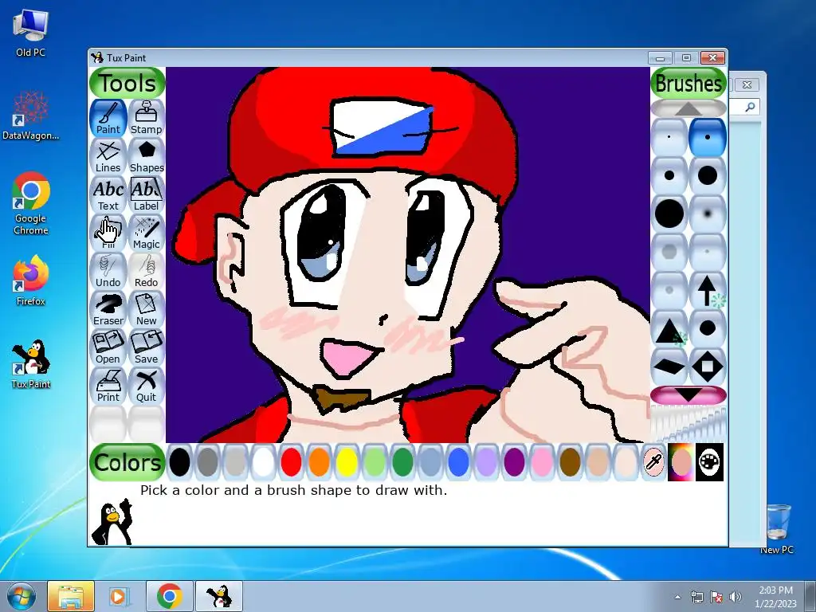Open the Old PC desktop icon
Image resolution: width=816 pixels, height=612 pixels.
tap(31, 32)
